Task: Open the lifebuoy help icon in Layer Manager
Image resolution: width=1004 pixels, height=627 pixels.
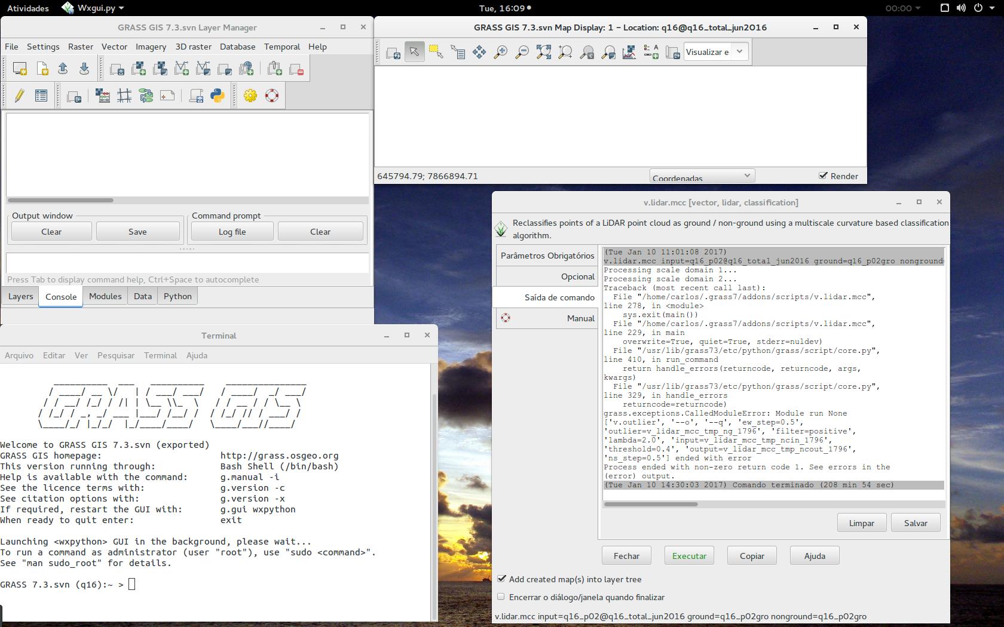Action: pos(272,96)
